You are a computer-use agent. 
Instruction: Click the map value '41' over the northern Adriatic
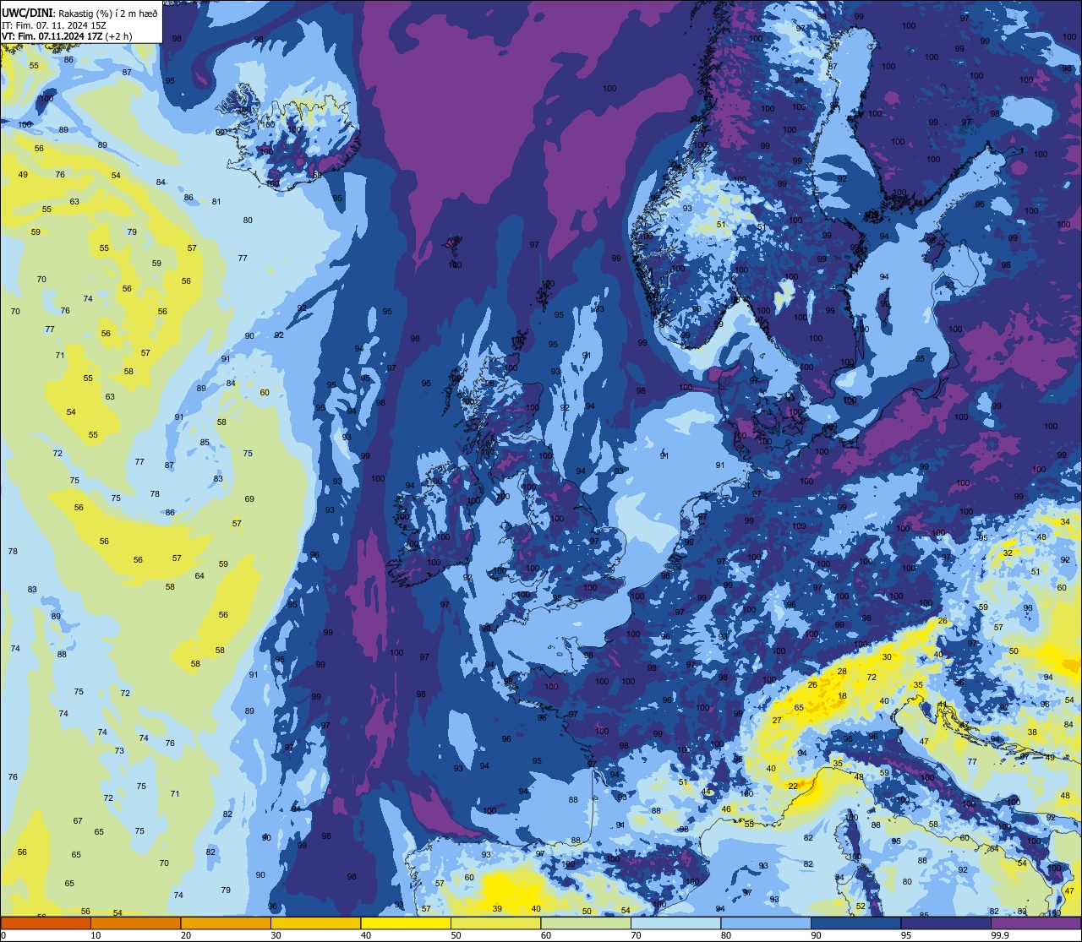click(943, 705)
